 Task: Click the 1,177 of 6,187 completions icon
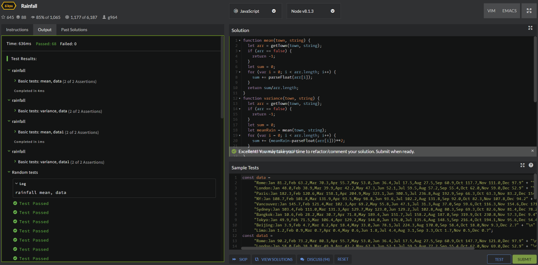tap(67, 17)
